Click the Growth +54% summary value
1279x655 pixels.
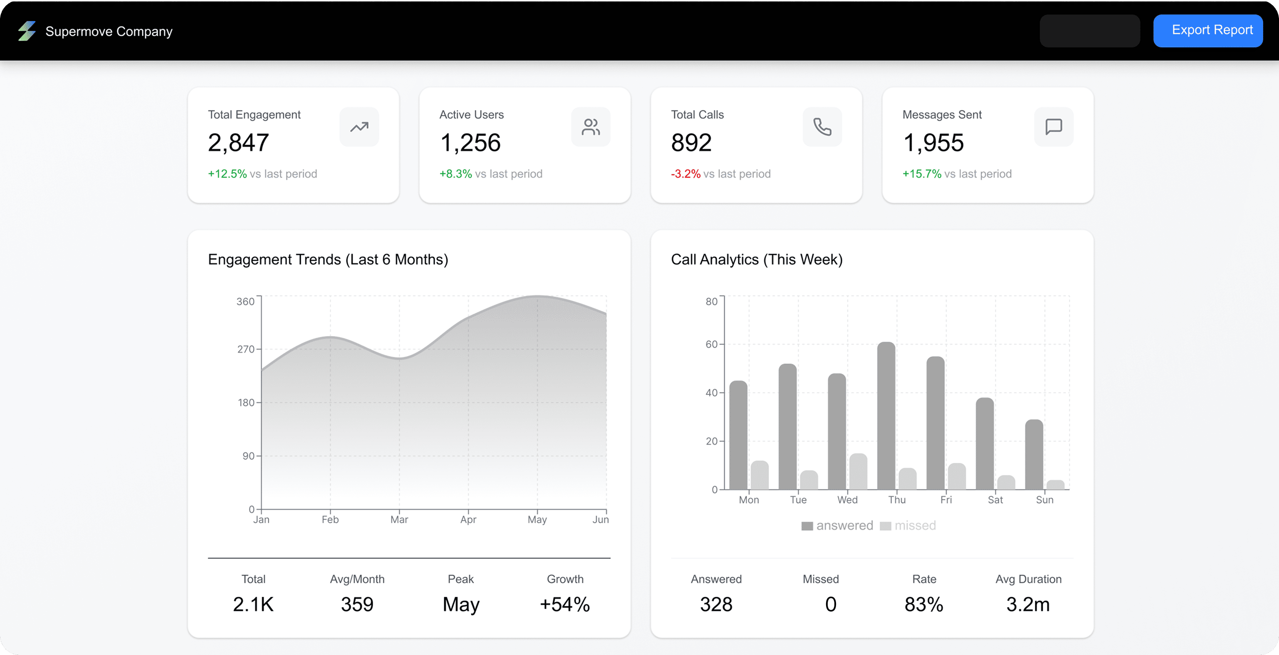pos(564,604)
